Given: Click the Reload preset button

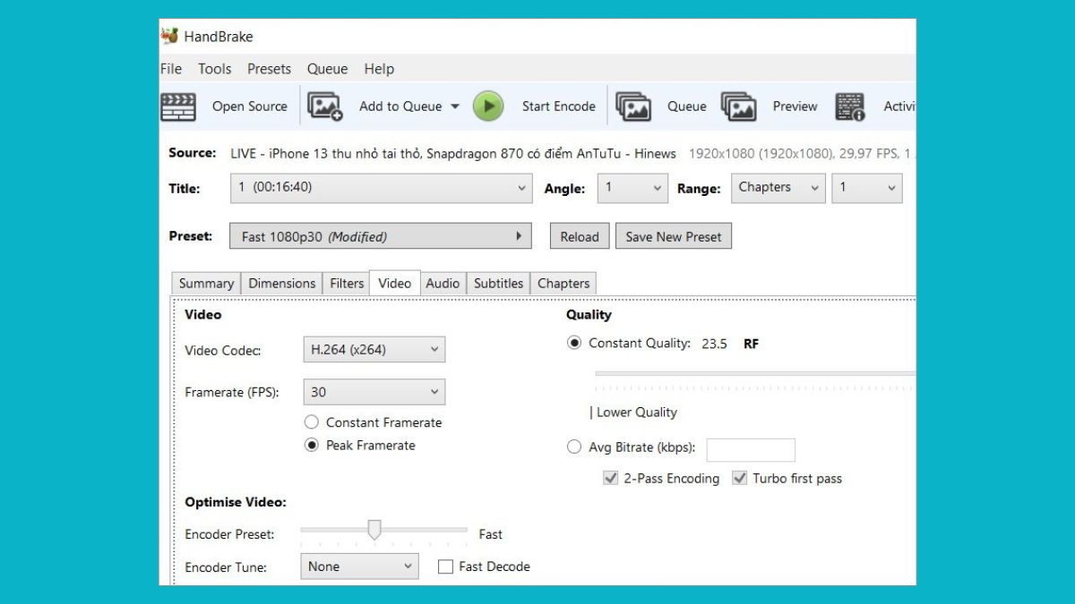Looking at the screenshot, I should (x=580, y=236).
